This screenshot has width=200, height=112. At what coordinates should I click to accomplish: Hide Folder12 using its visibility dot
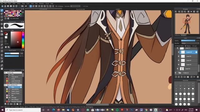[176, 73]
